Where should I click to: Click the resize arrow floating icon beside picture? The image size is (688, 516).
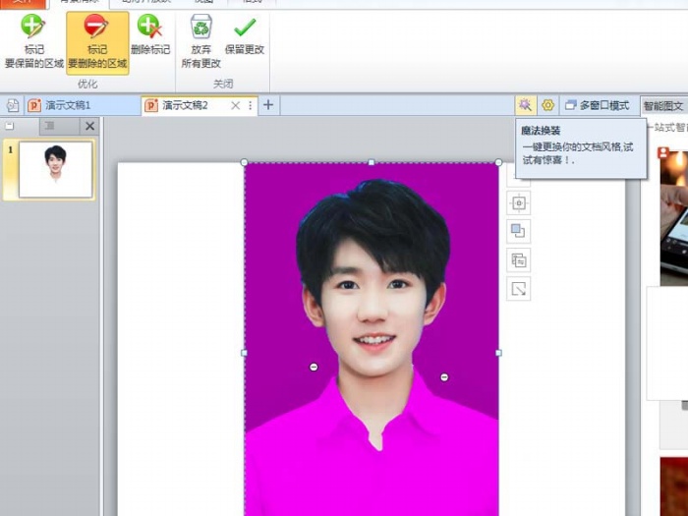(518, 289)
